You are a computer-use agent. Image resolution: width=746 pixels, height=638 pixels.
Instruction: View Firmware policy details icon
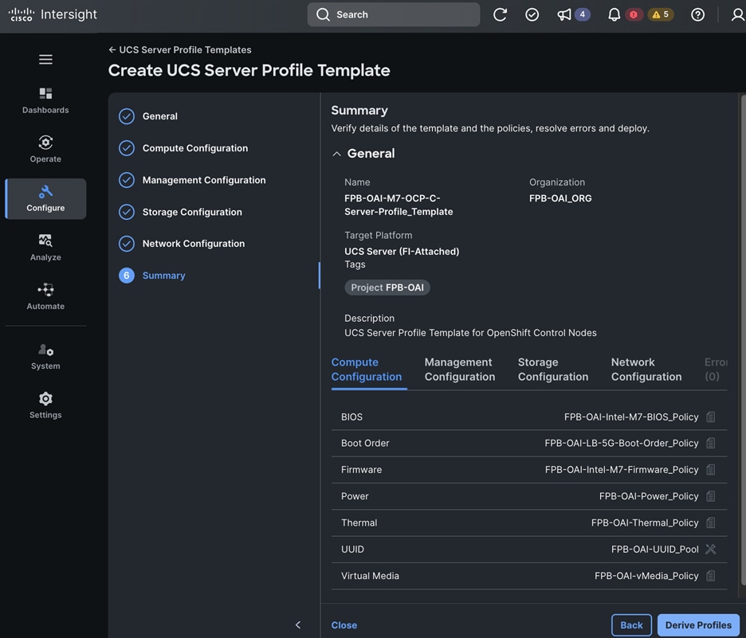711,470
